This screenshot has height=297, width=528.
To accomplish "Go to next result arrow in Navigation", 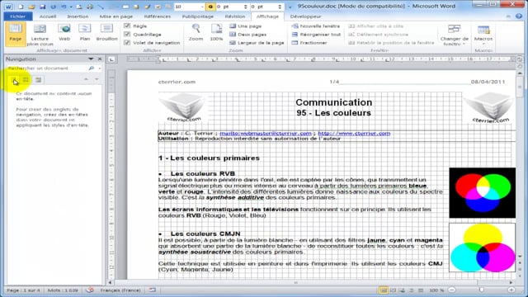I will [x=97, y=79].
